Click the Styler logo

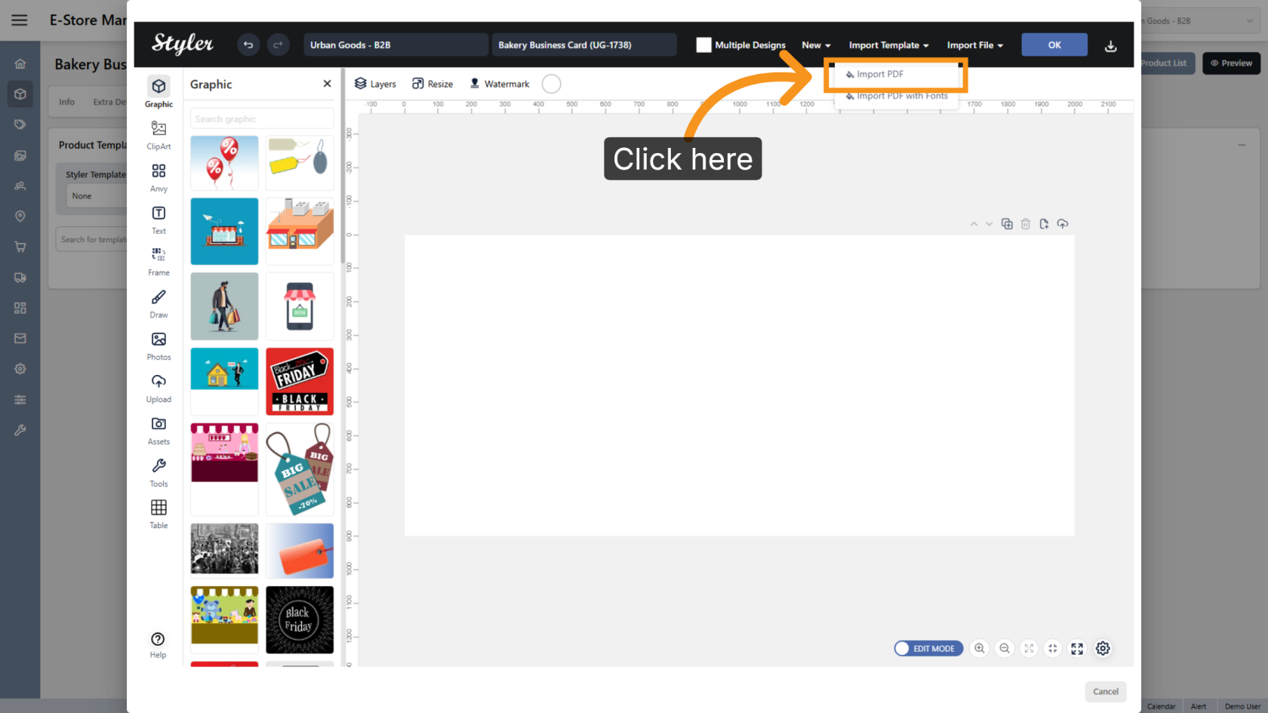click(183, 44)
